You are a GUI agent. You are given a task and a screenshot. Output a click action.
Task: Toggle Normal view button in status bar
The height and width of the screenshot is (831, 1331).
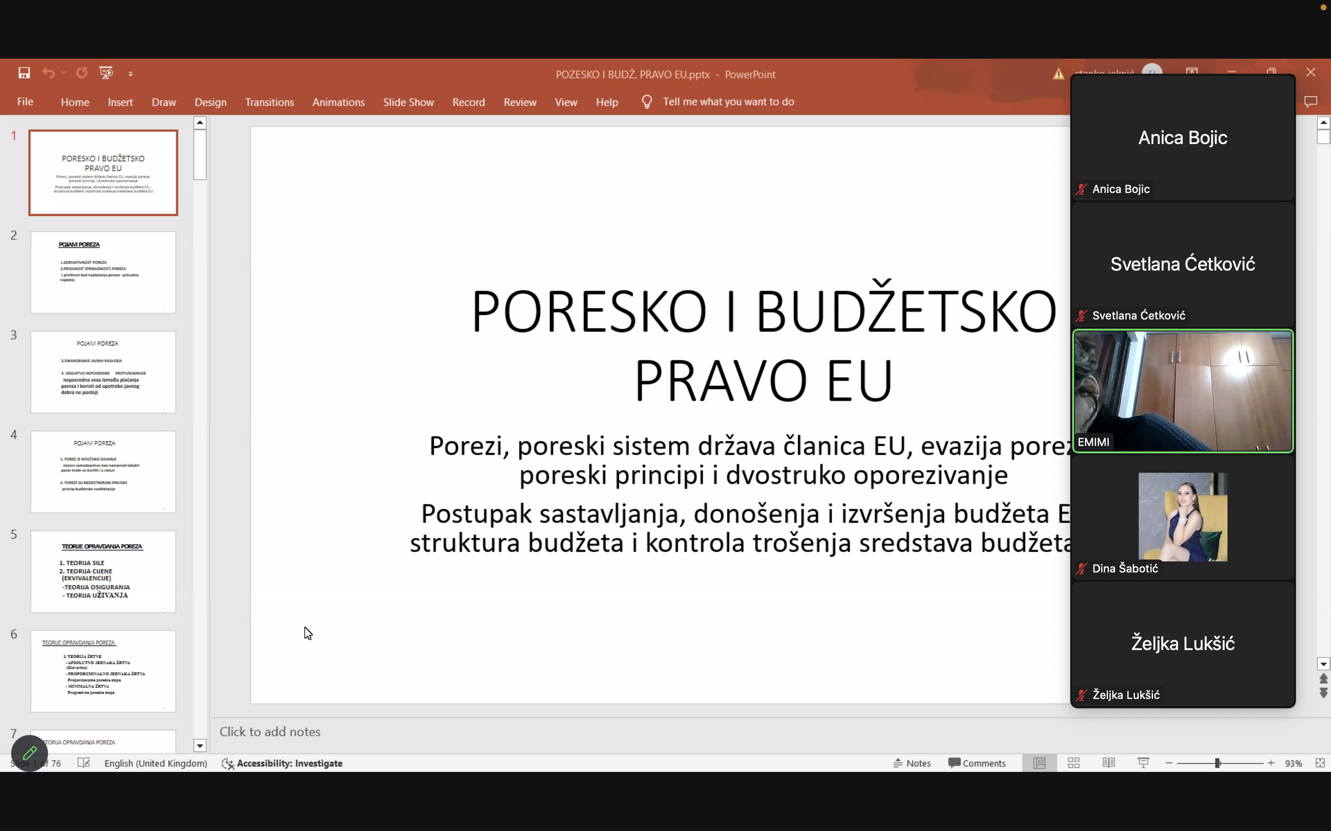coord(1039,763)
